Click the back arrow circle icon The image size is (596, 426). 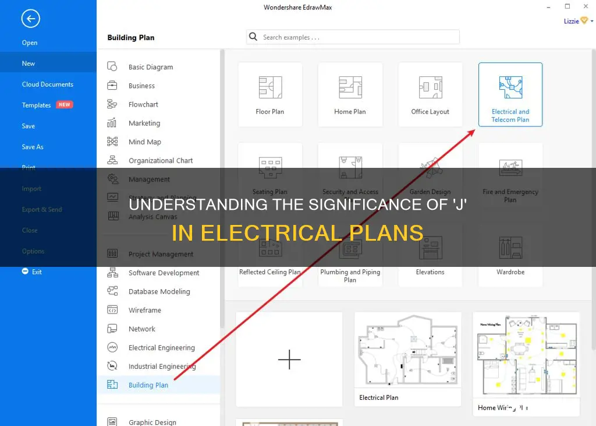pos(30,19)
